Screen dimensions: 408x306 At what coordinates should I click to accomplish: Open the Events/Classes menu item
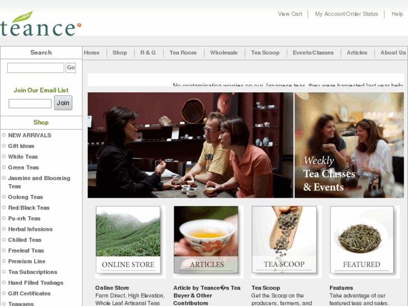pos(313,53)
